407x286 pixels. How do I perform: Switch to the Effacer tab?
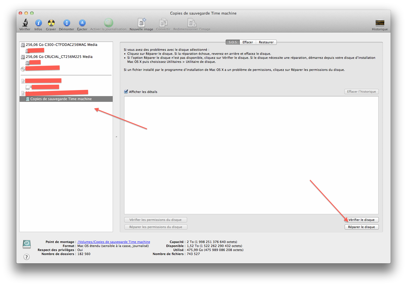(x=247, y=42)
